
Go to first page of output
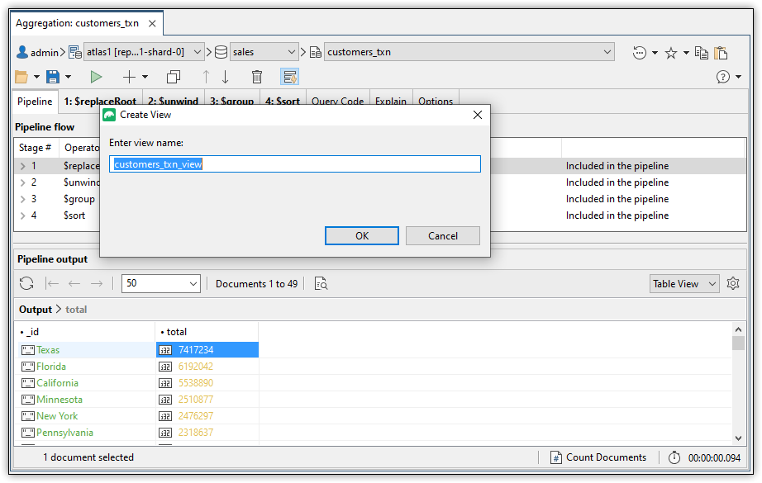(x=51, y=283)
